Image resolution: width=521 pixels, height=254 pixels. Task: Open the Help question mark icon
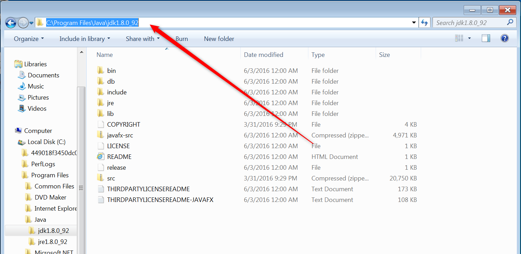point(505,39)
